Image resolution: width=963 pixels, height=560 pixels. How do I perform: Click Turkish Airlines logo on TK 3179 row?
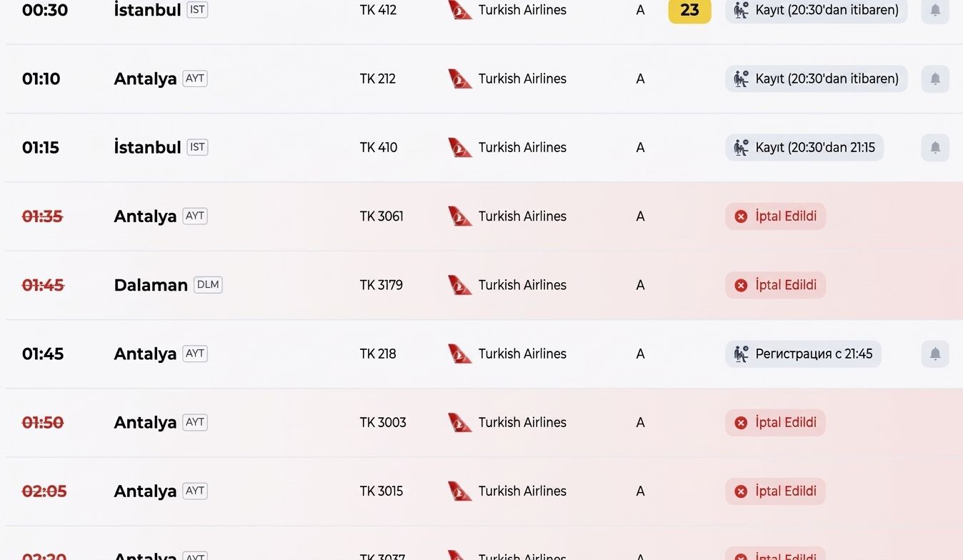(x=460, y=285)
